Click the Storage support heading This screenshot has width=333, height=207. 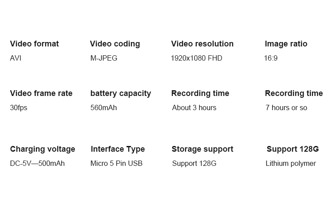click(202, 149)
